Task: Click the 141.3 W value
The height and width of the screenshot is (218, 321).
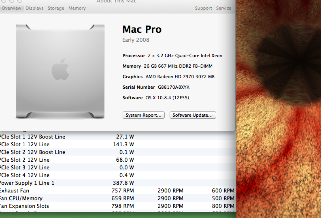Action: (123, 144)
